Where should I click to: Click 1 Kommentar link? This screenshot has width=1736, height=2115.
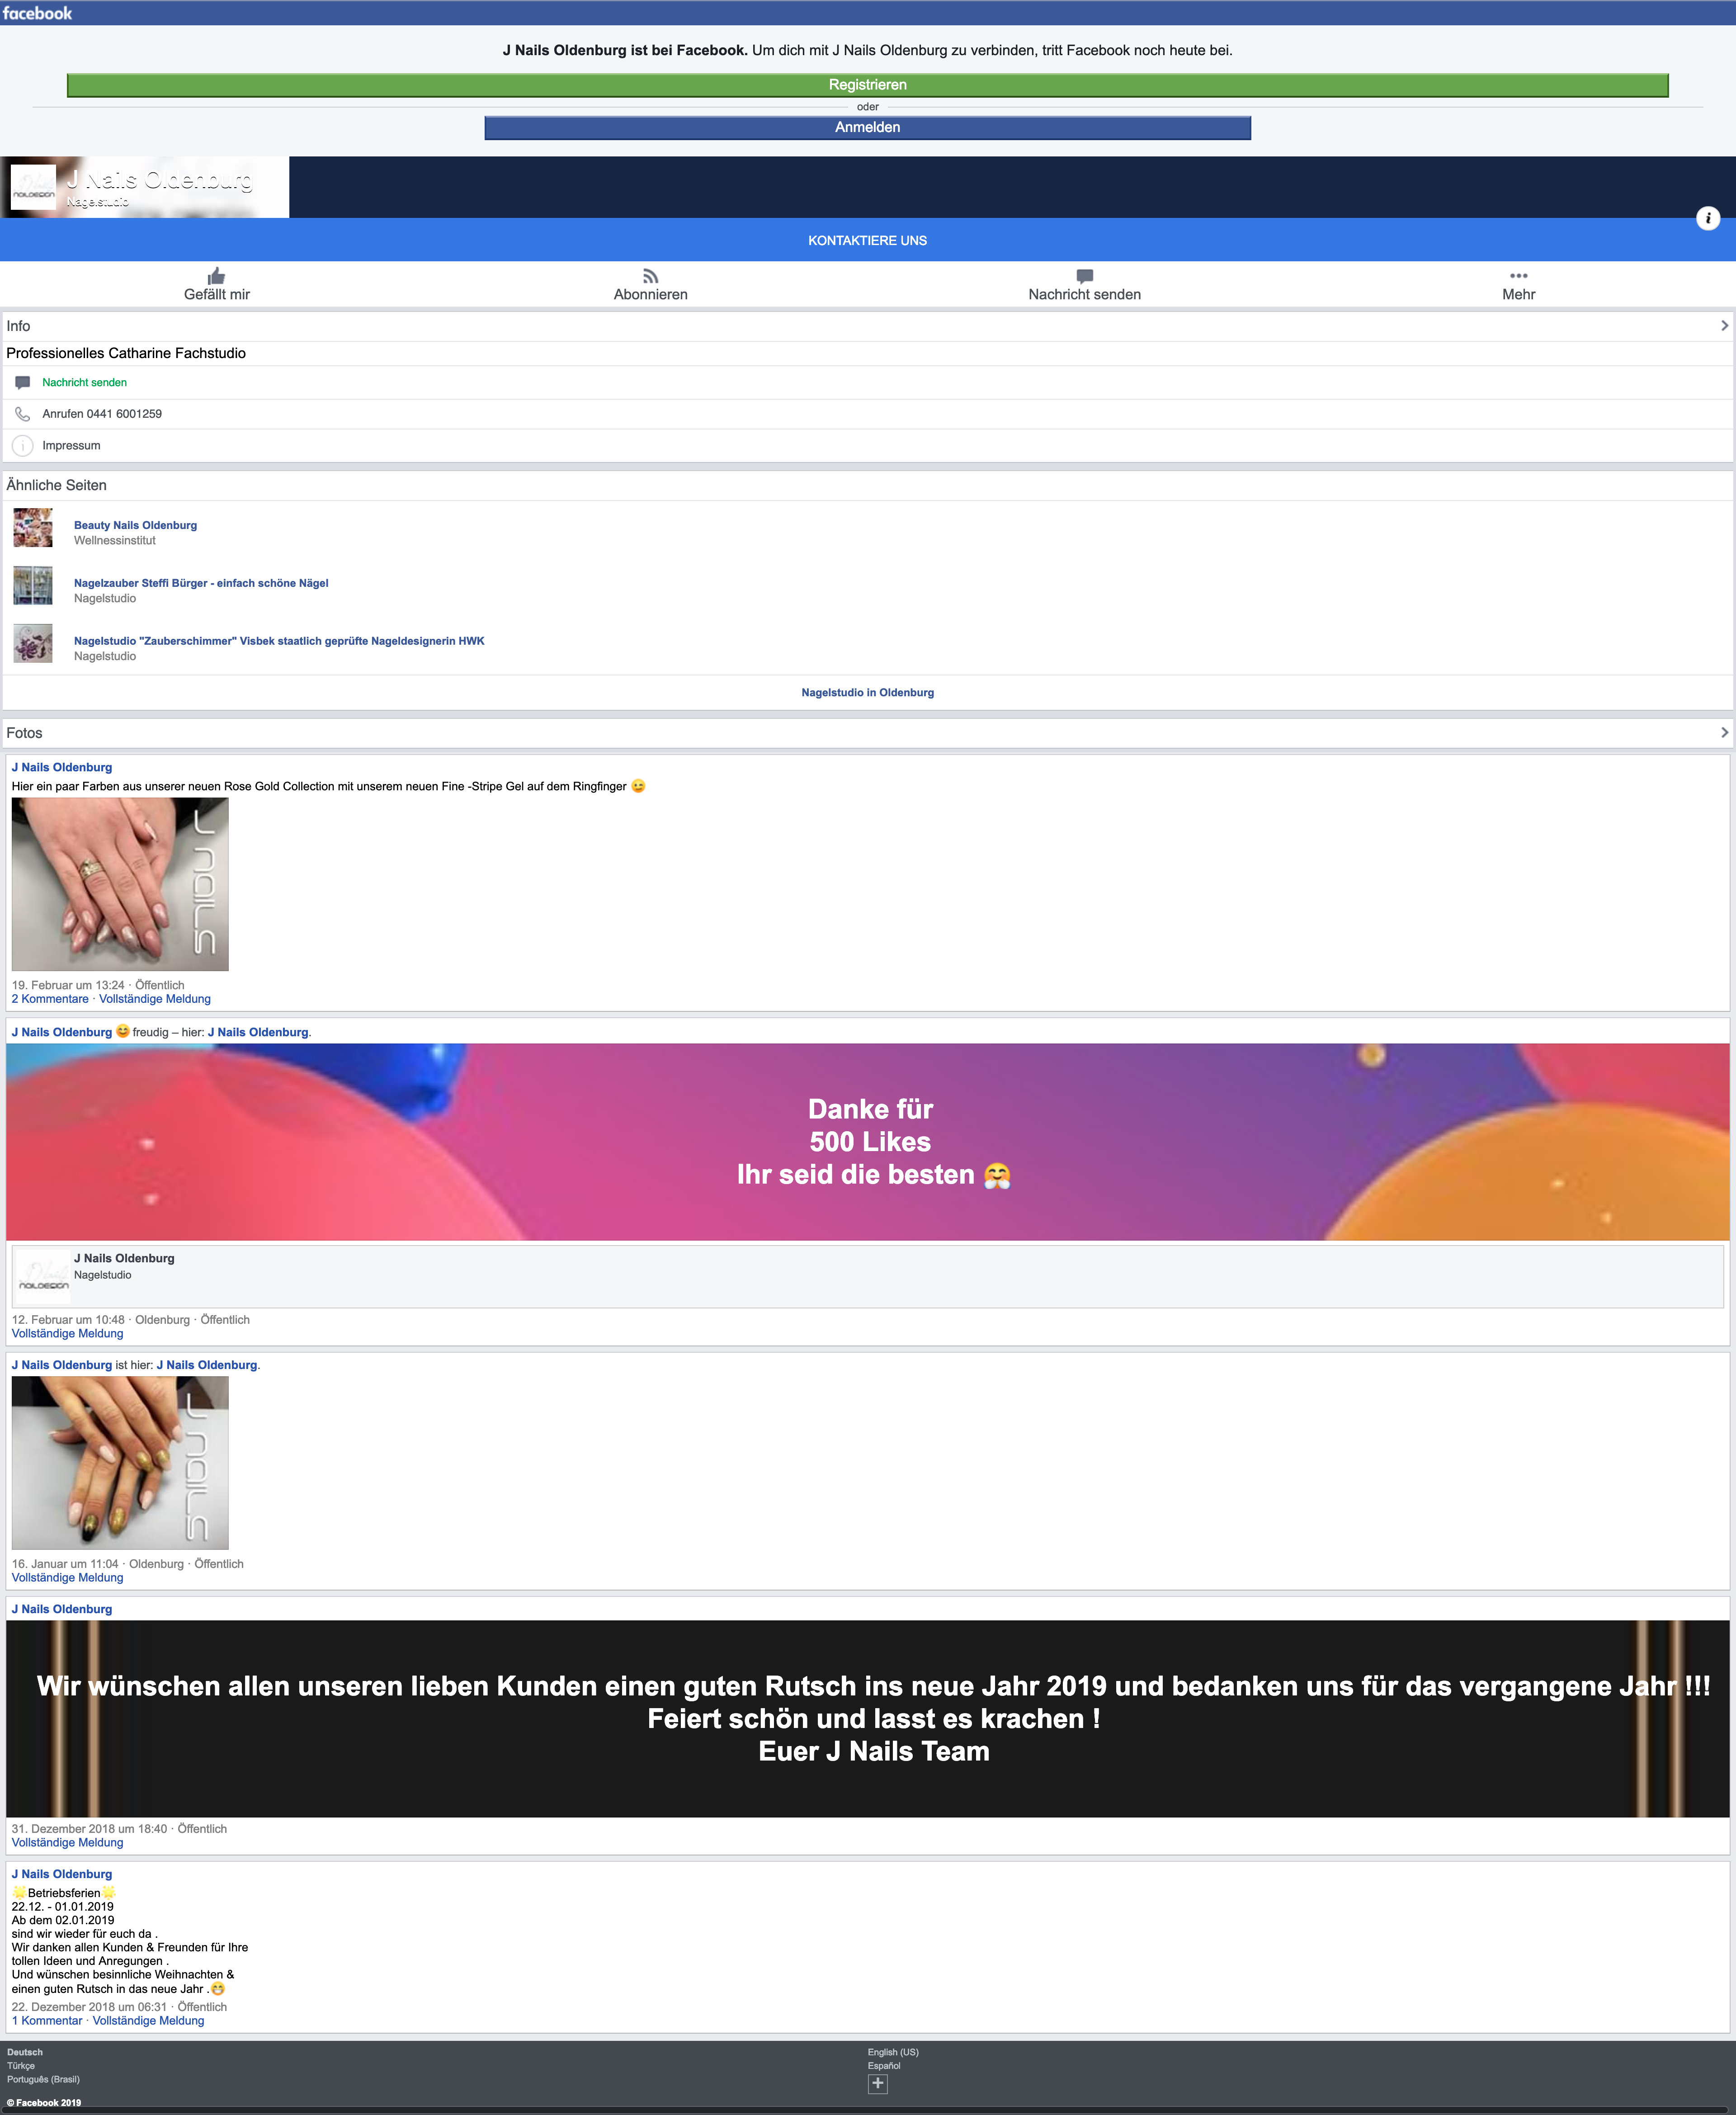[47, 2020]
